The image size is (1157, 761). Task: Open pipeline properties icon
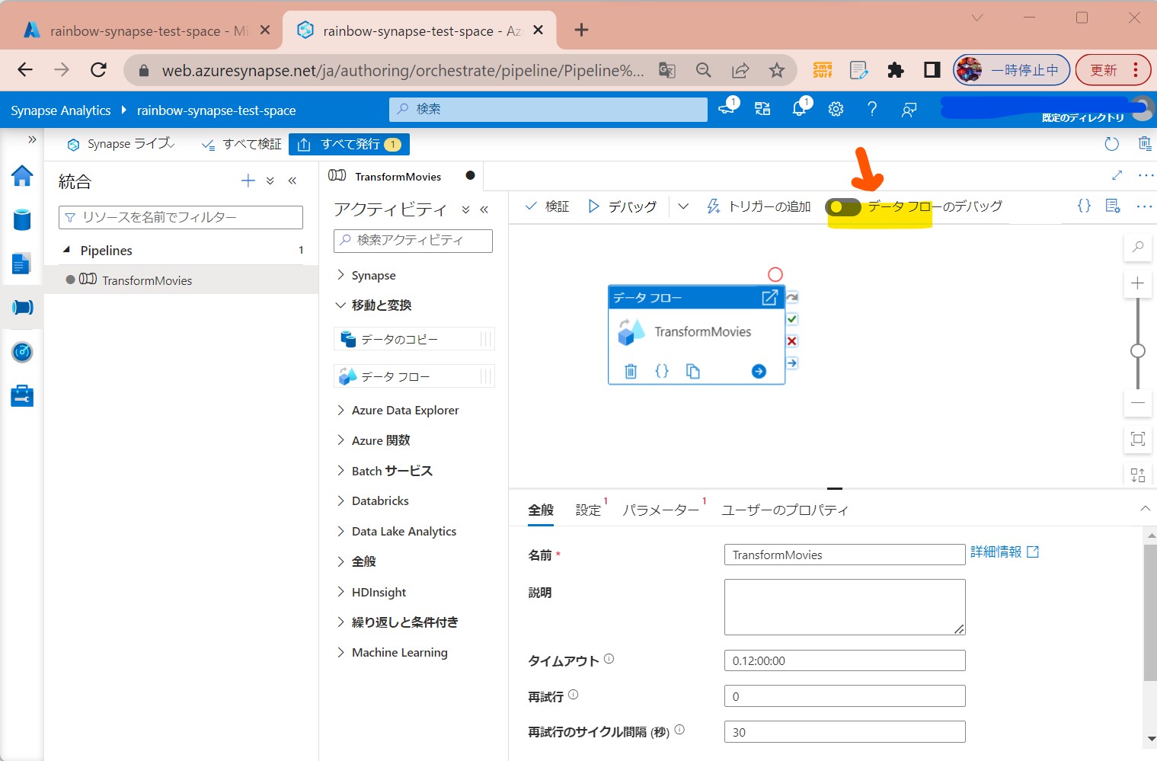tap(1113, 206)
